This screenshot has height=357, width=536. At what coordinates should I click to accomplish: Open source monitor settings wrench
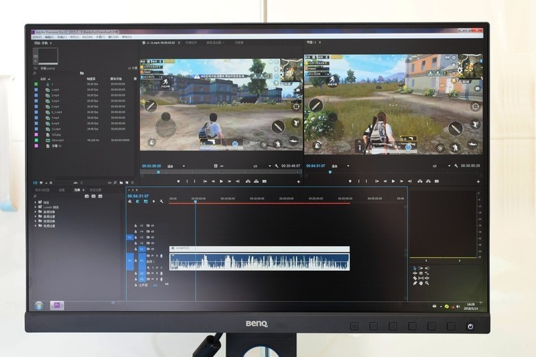[x=276, y=166]
